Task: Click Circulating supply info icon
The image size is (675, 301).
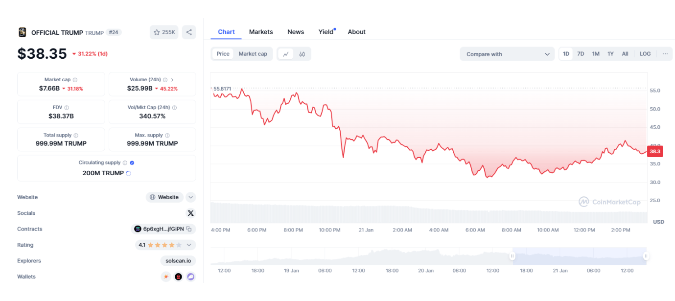Action: (125, 163)
